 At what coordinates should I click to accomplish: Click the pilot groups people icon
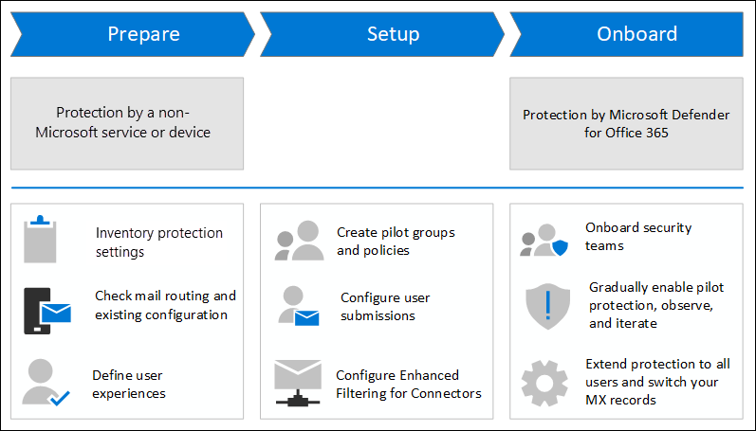click(299, 241)
